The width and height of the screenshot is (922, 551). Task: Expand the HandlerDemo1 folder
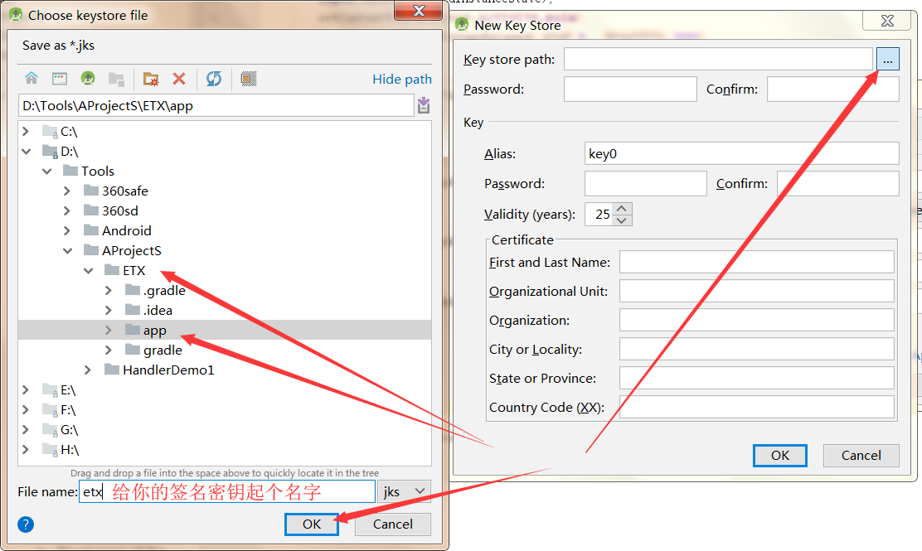(88, 370)
